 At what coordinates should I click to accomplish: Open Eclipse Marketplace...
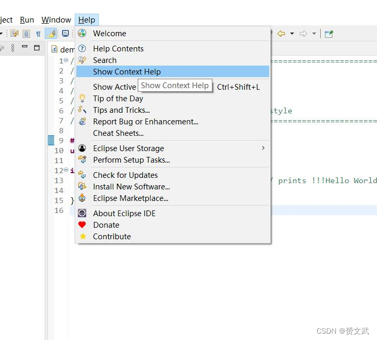[x=172, y=198]
